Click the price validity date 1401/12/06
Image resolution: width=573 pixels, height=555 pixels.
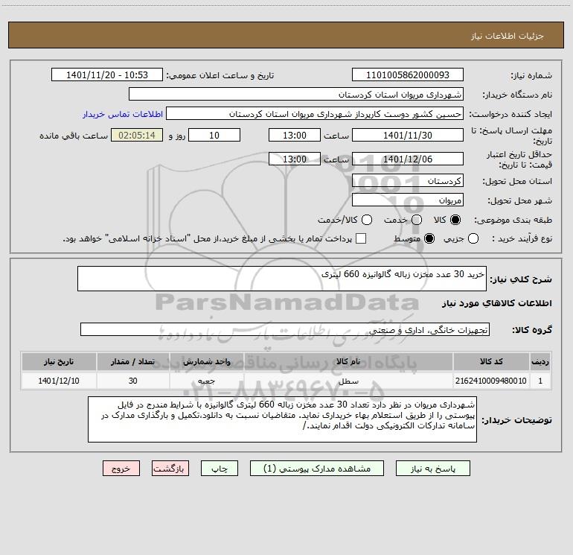[408, 159]
